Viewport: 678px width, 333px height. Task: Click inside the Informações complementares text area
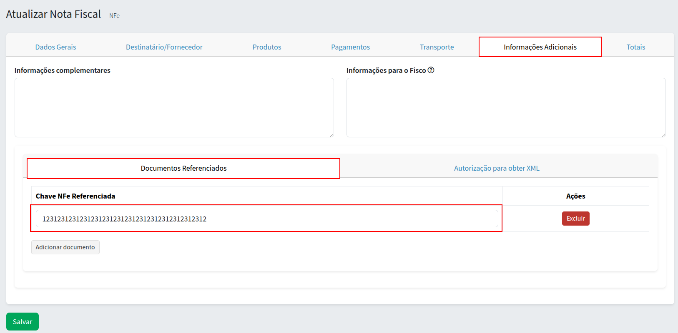[x=174, y=107]
